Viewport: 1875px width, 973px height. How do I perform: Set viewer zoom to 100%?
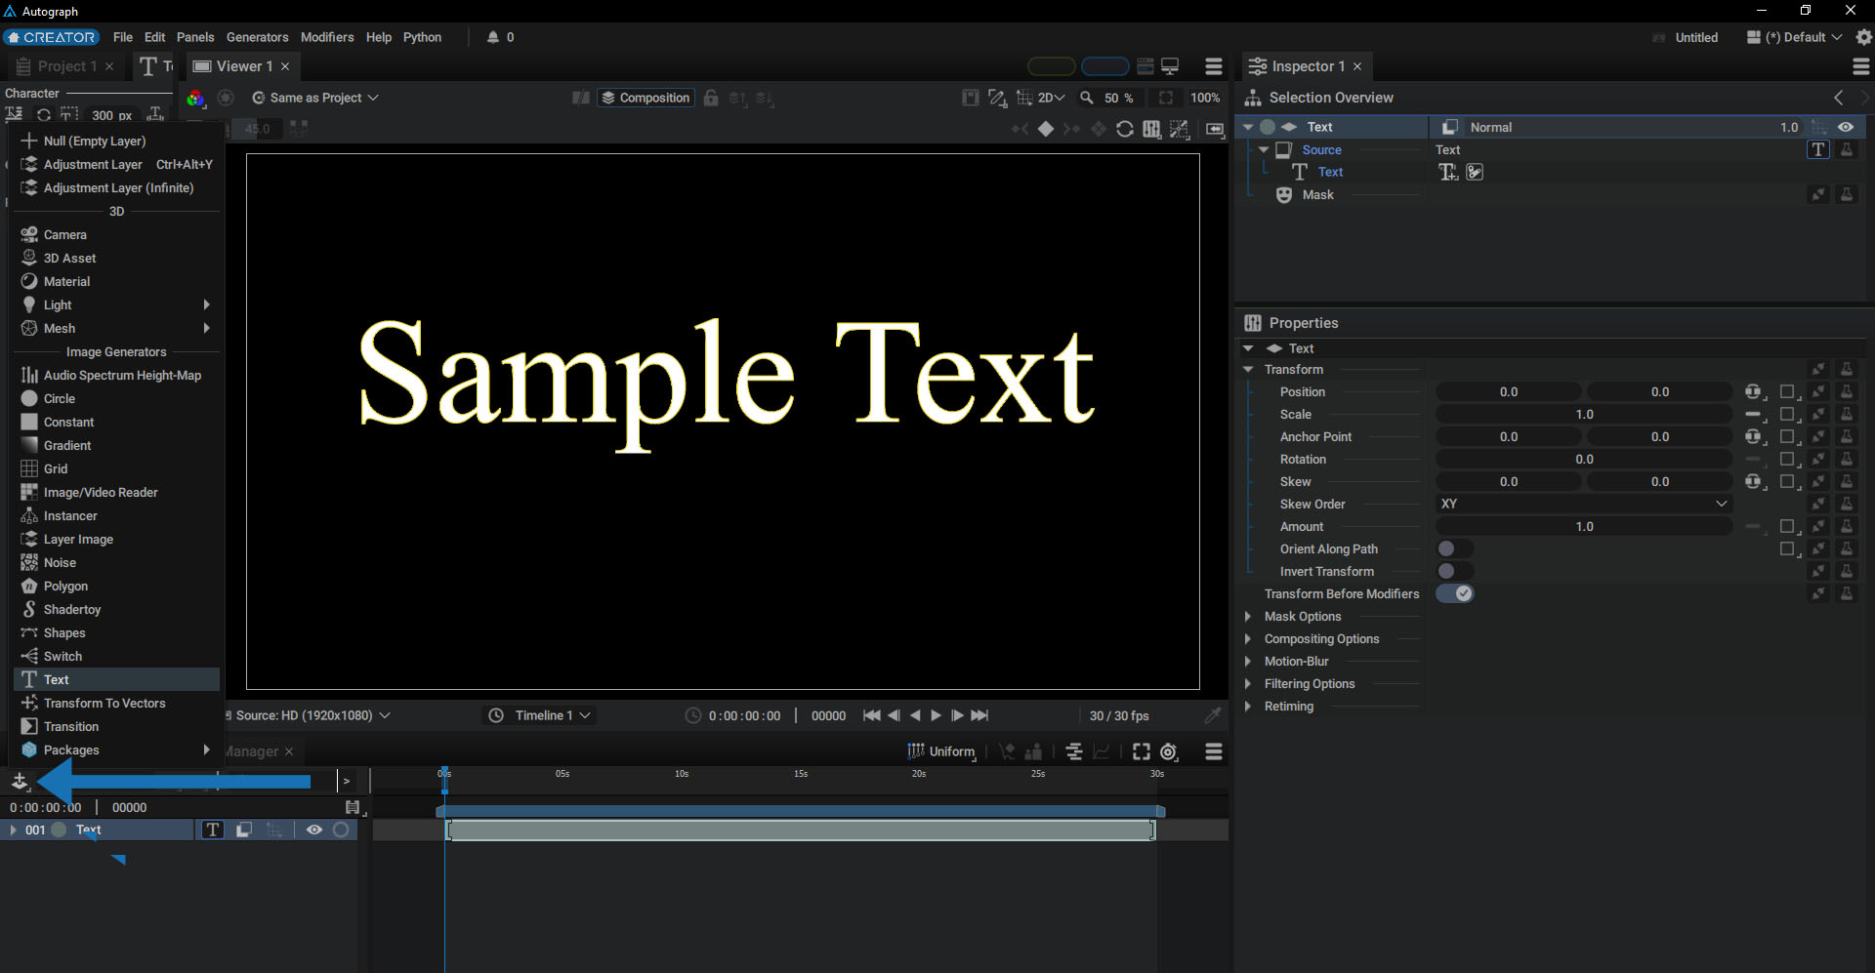1205,98
